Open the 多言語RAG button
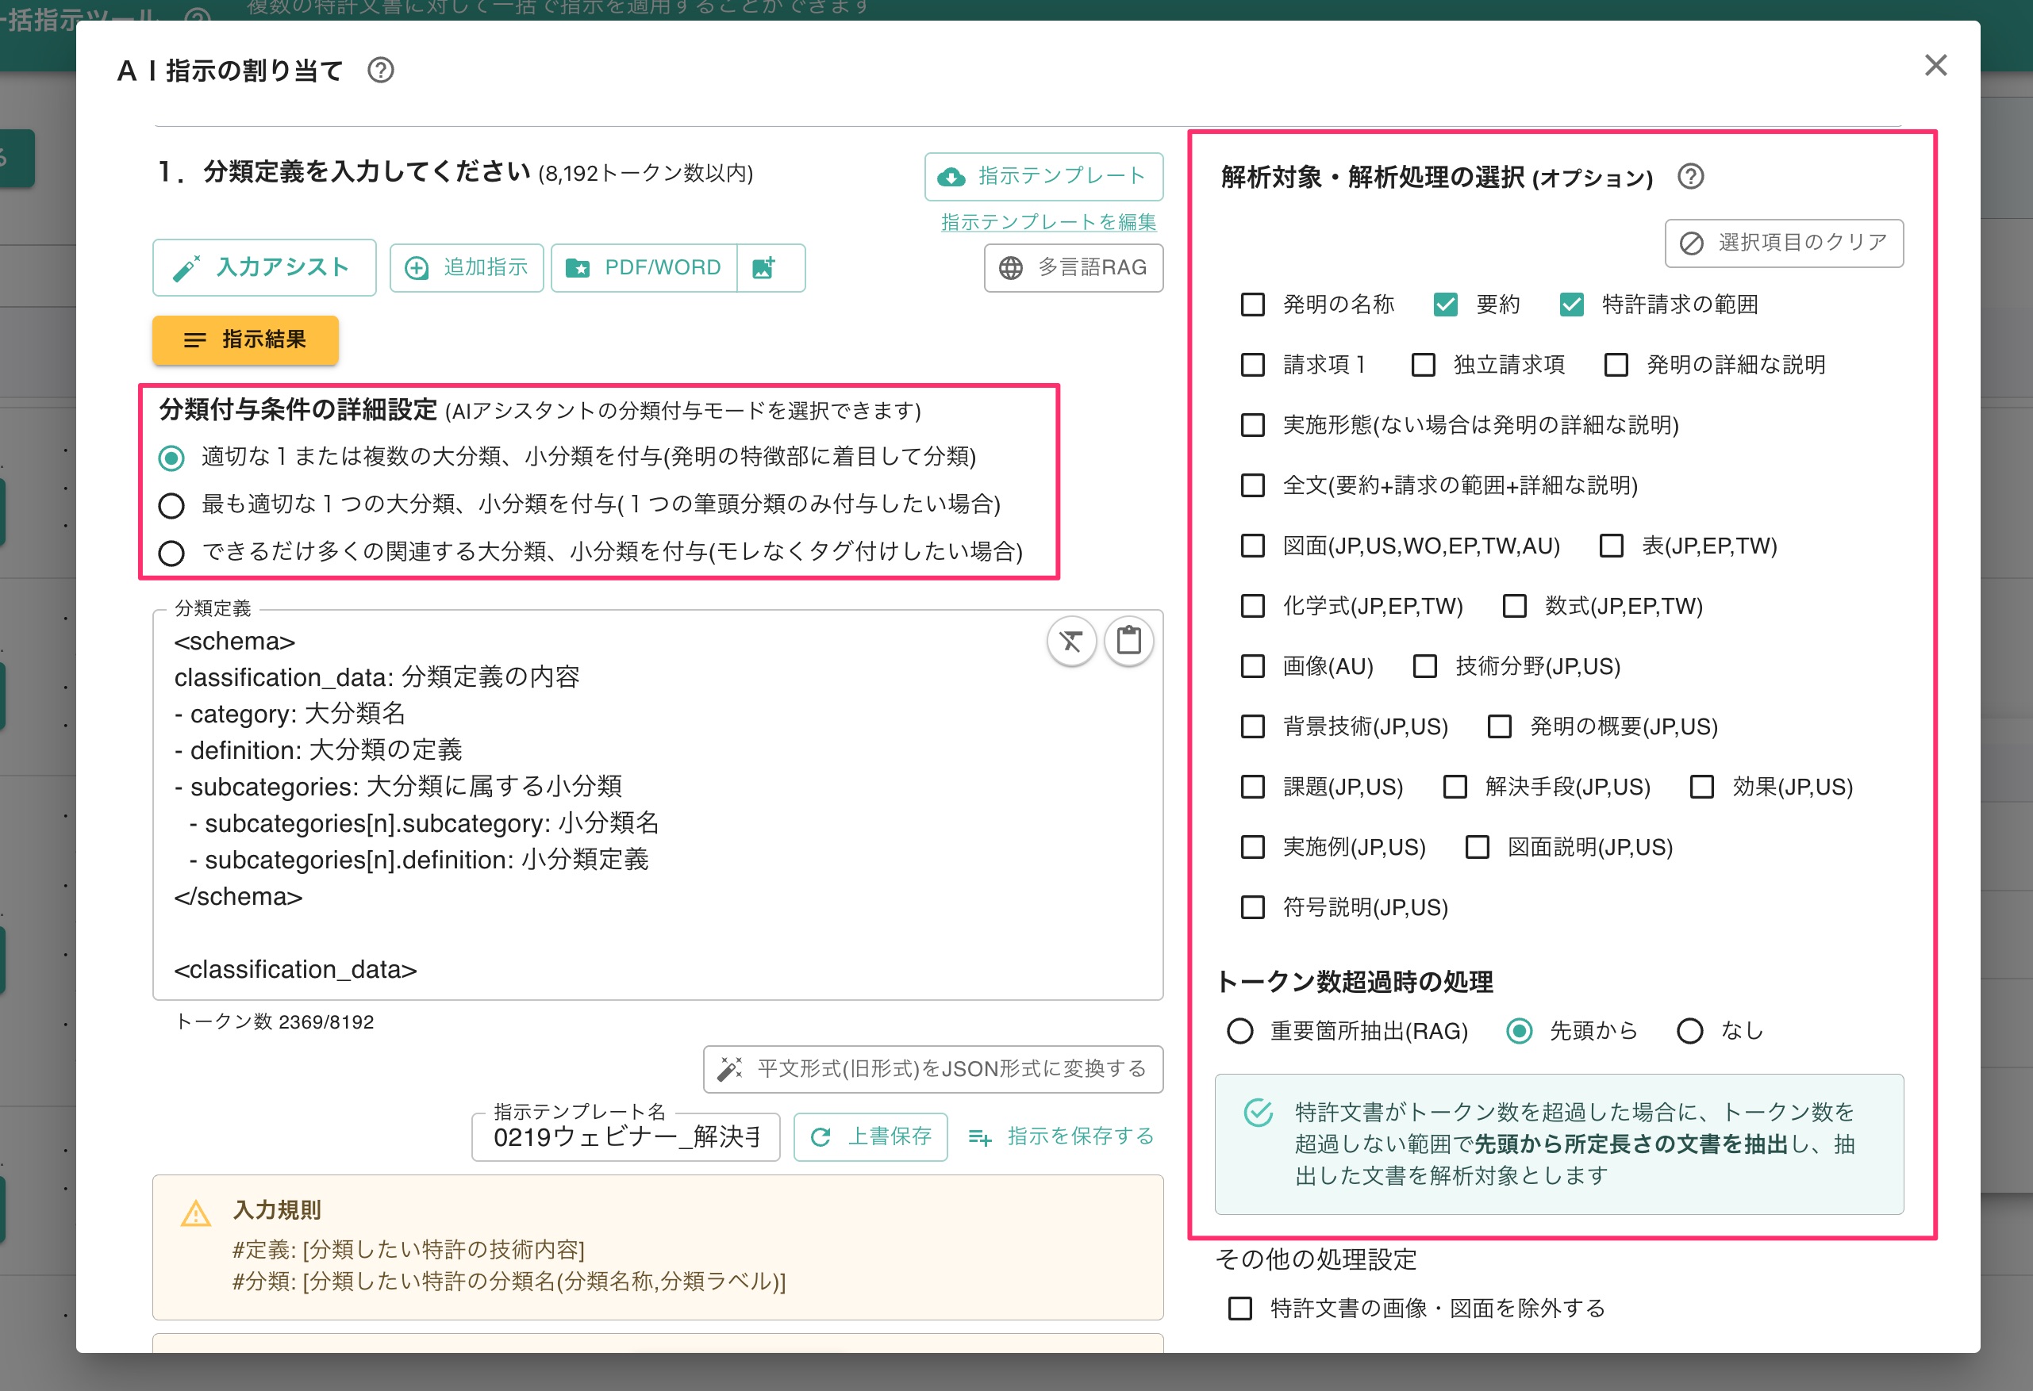Image resolution: width=2033 pixels, height=1391 pixels. click(x=1074, y=267)
